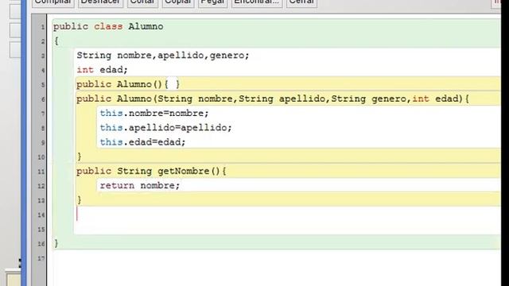Click the 'public String getNombre(){' line
Screen dimensions: 509x286
pyautogui.click(x=152, y=171)
